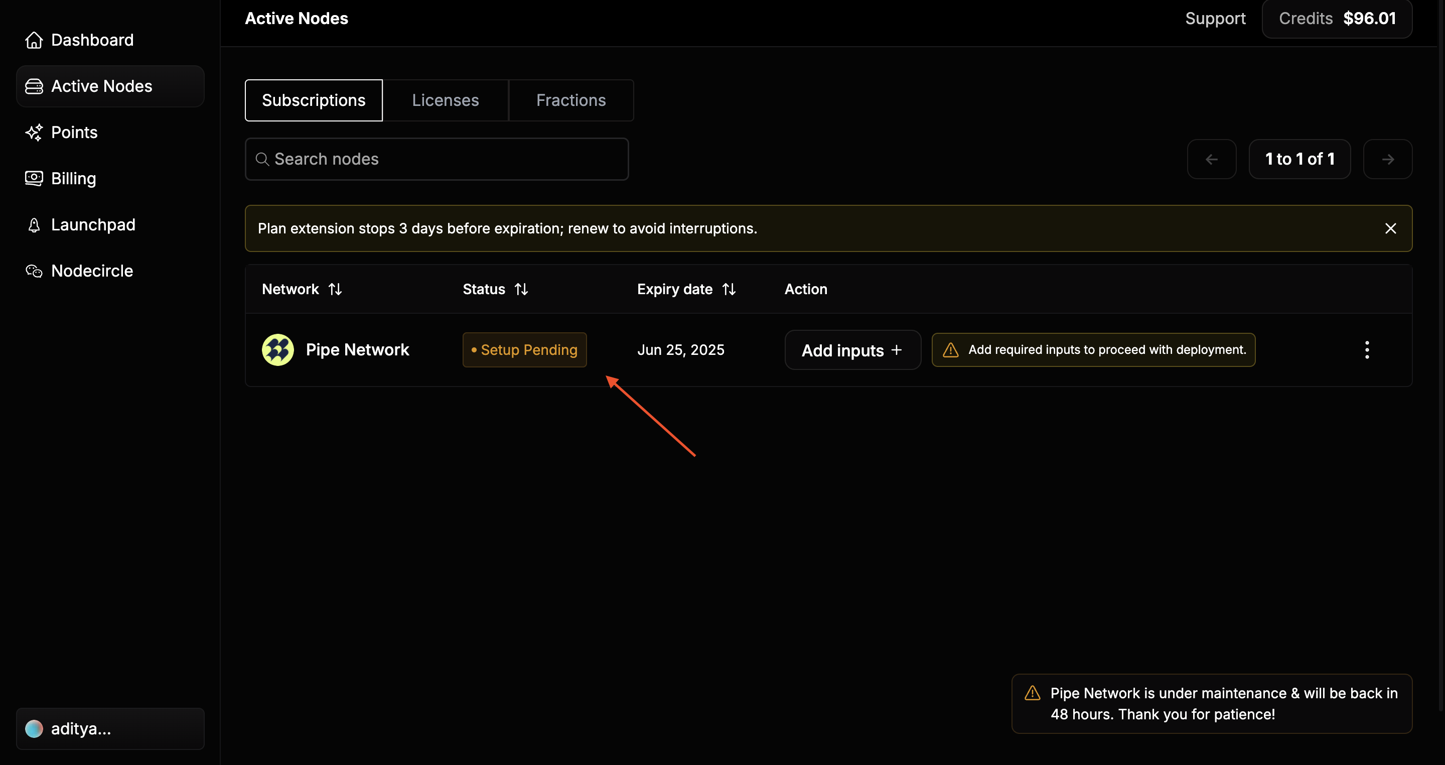Click the Billing cash icon
Viewport: 1445px width, 765px height.
34,179
